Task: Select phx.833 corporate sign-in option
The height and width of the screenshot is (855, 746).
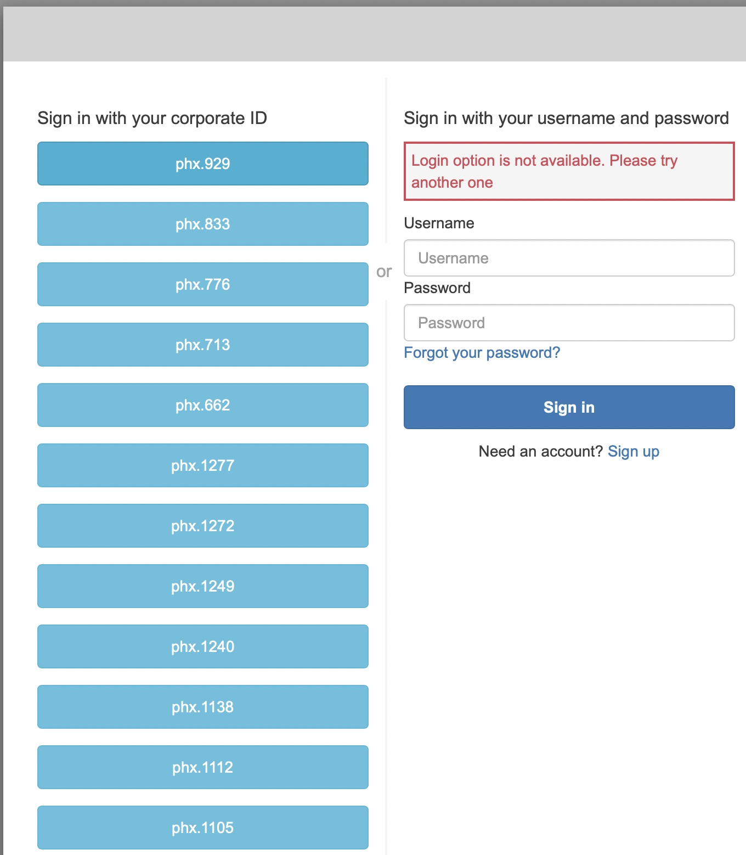Action: [x=202, y=224]
